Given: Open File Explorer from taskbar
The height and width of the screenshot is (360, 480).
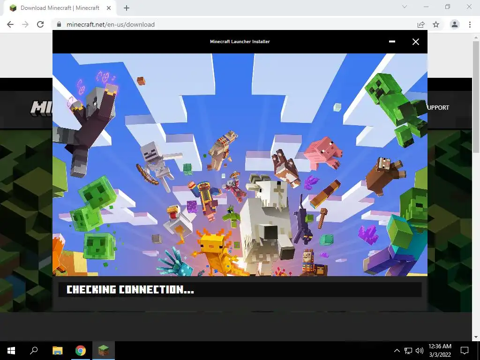Looking at the screenshot, I should pos(57,351).
